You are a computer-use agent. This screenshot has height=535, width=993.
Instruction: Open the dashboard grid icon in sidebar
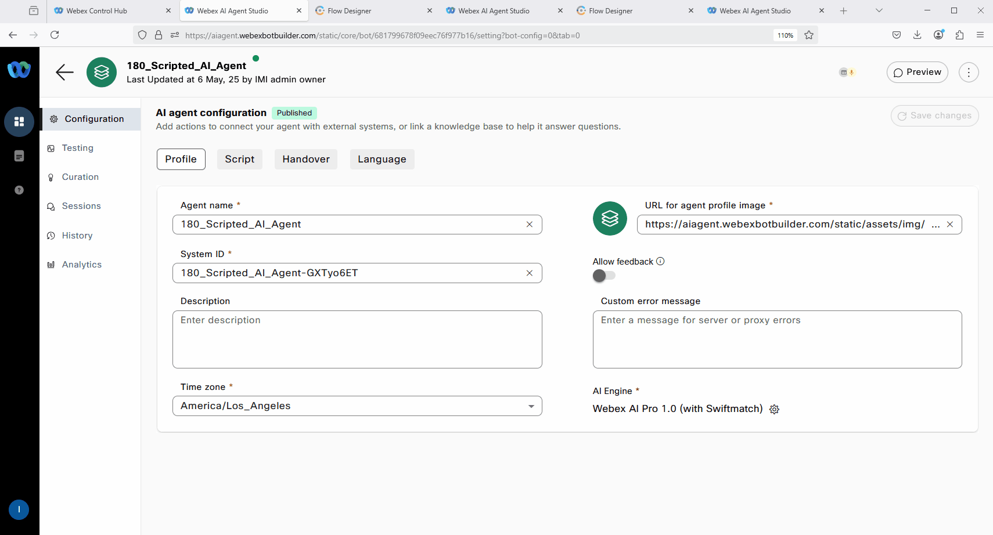click(x=19, y=122)
